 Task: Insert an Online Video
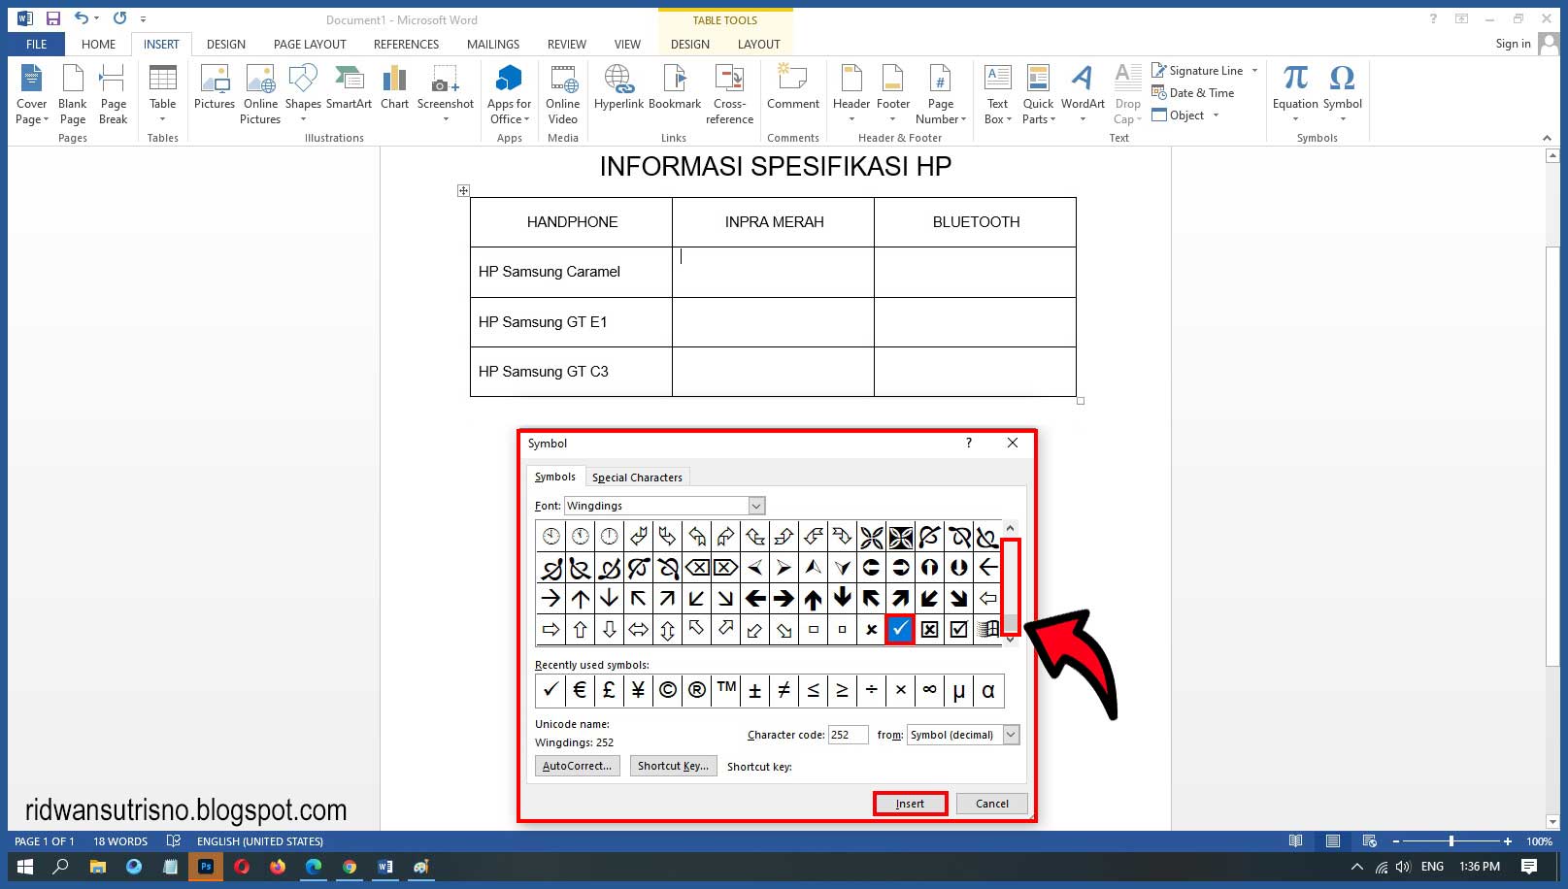pos(562,94)
